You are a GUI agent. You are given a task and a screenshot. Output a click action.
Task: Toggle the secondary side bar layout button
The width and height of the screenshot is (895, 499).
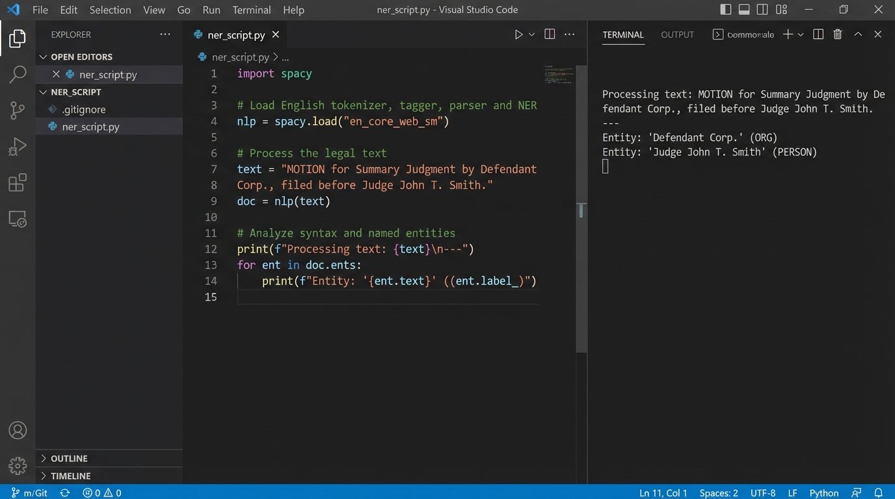tap(762, 10)
